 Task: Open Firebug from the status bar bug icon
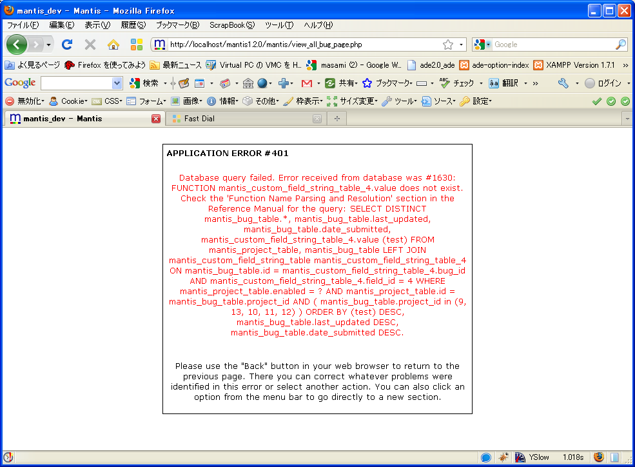(503, 457)
